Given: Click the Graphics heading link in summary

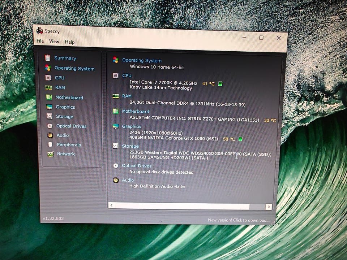Looking at the screenshot, I should 131,126.
